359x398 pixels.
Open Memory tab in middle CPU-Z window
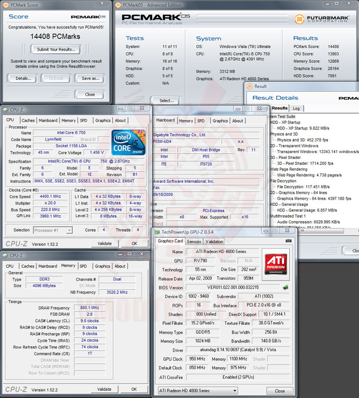point(186,121)
